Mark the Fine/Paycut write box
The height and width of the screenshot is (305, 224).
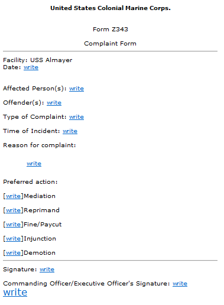(13, 225)
